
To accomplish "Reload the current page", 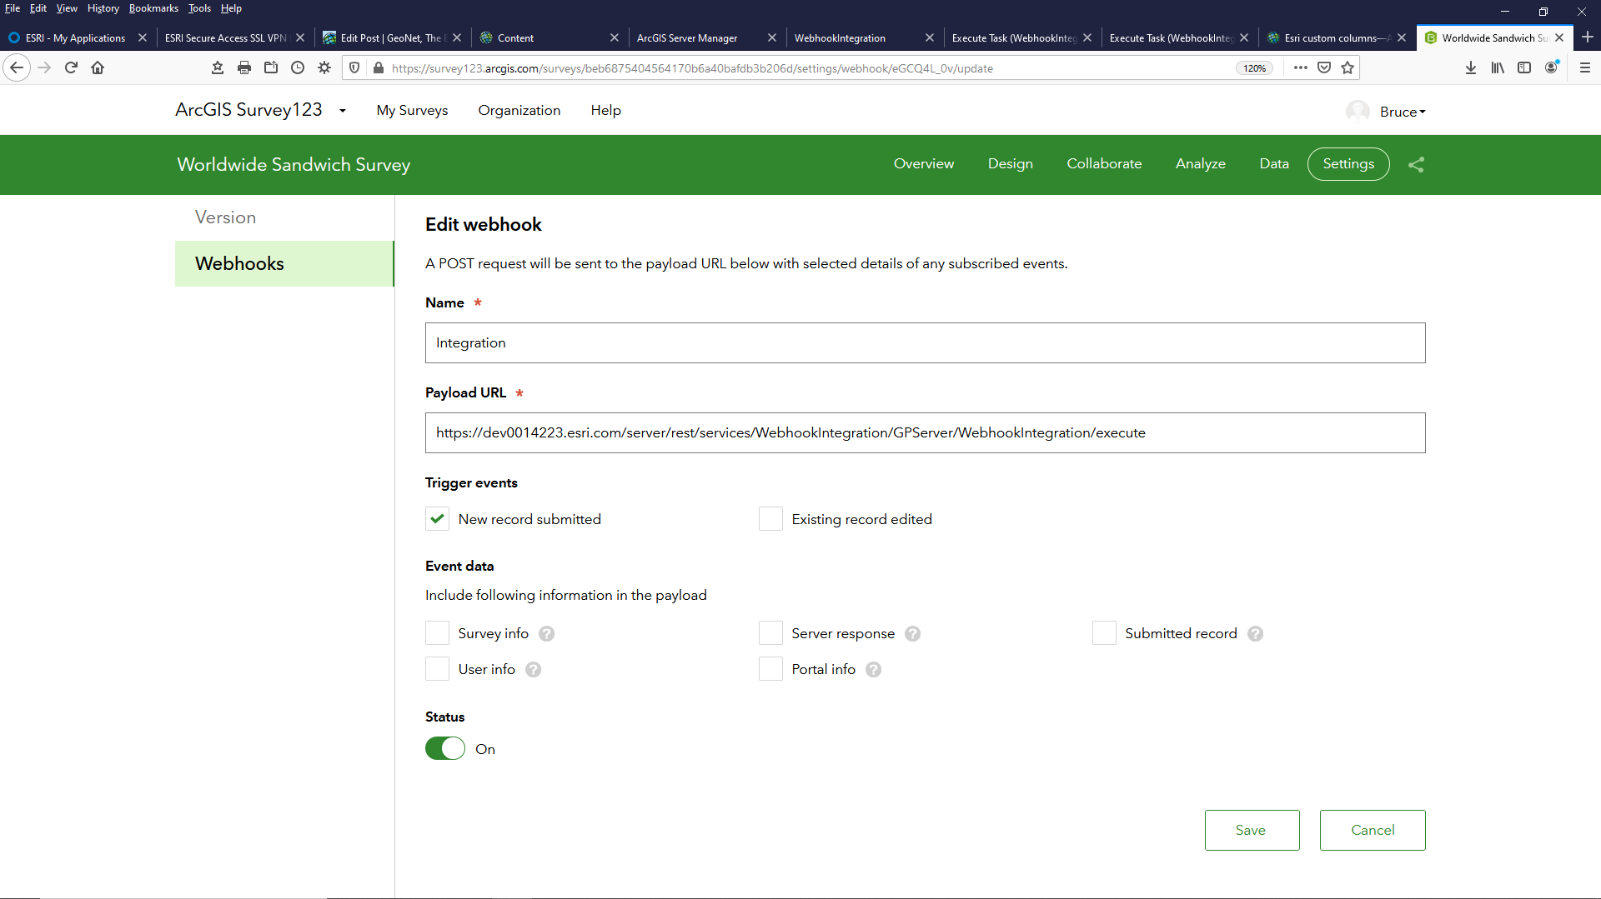I will pos(71,67).
